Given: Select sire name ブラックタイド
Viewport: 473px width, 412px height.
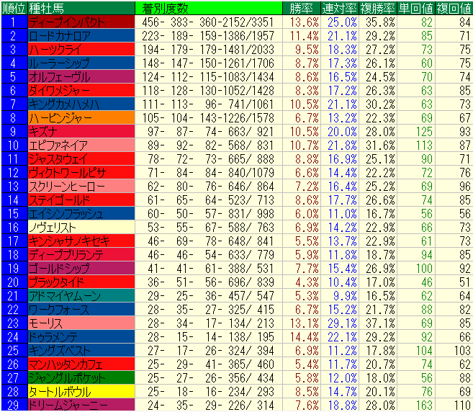Looking at the screenshot, I should click(x=81, y=282).
